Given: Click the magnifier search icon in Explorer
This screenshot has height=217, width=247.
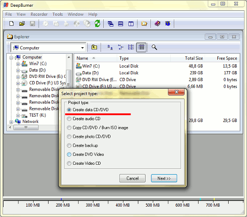Looking at the screenshot, I should 154,47.
